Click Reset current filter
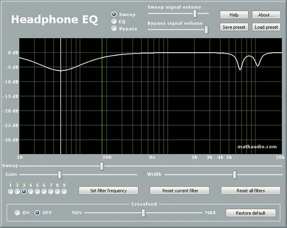The width and height of the screenshot is (287, 228). click(x=180, y=191)
